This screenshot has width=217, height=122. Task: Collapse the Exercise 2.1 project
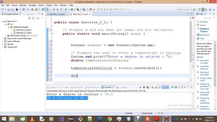[2, 21]
